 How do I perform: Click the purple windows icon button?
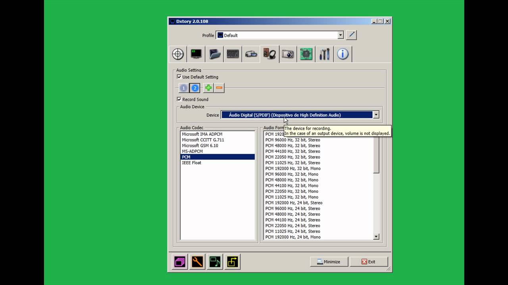[180, 262]
